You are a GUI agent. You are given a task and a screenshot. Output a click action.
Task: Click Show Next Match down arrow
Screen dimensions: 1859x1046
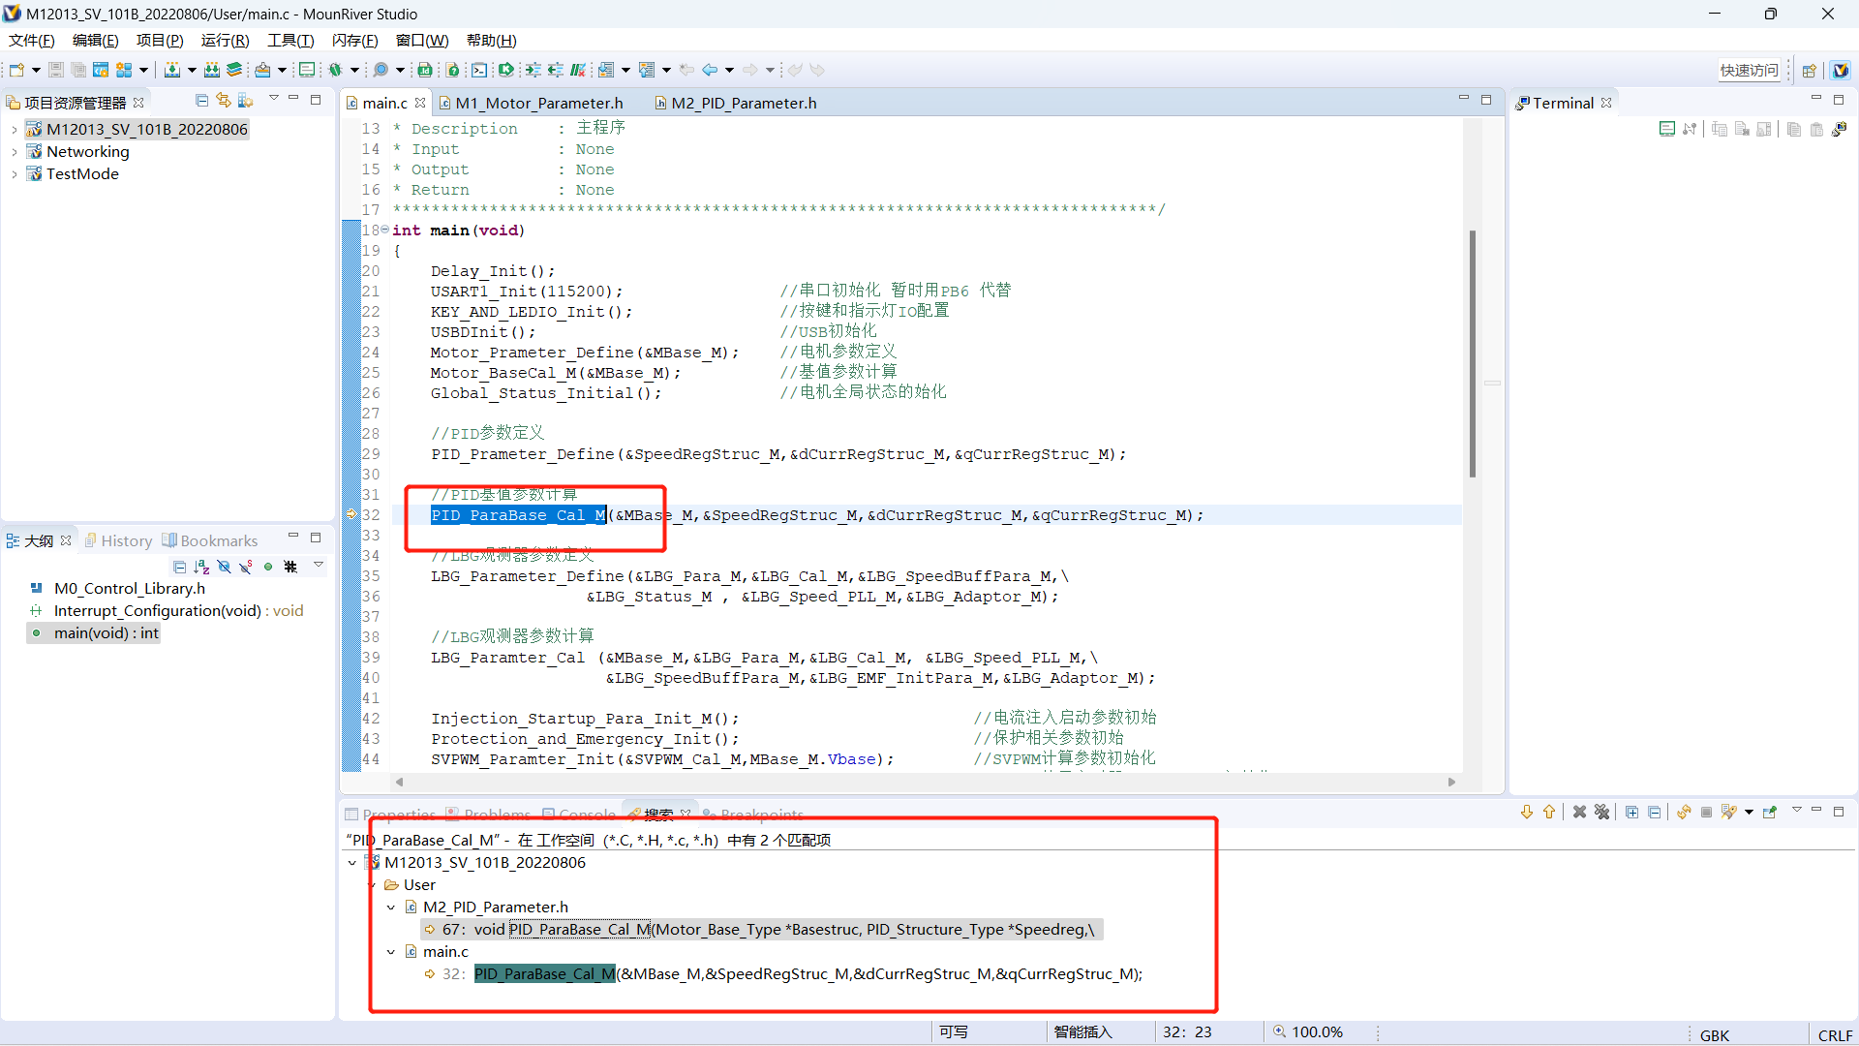tap(1527, 813)
